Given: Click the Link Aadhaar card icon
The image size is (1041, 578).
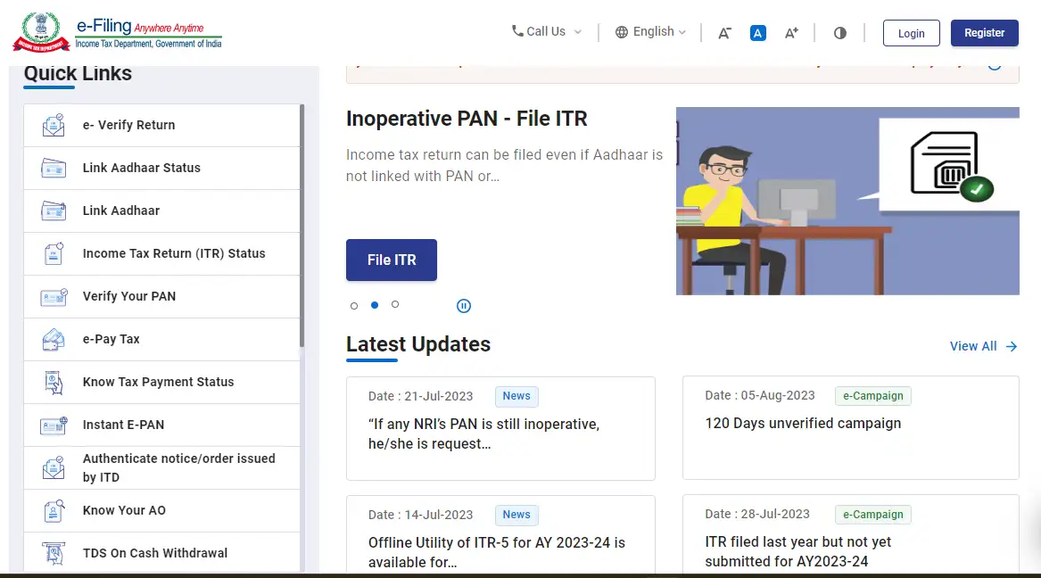Looking at the screenshot, I should pyautogui.click(x=53, y=211).
